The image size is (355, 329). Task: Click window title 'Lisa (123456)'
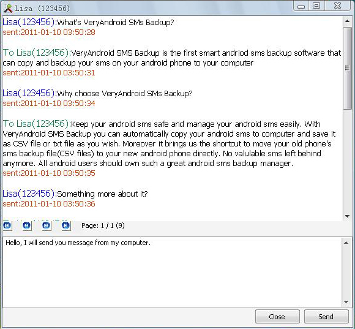pyautogui.click(x=42, y=9)
